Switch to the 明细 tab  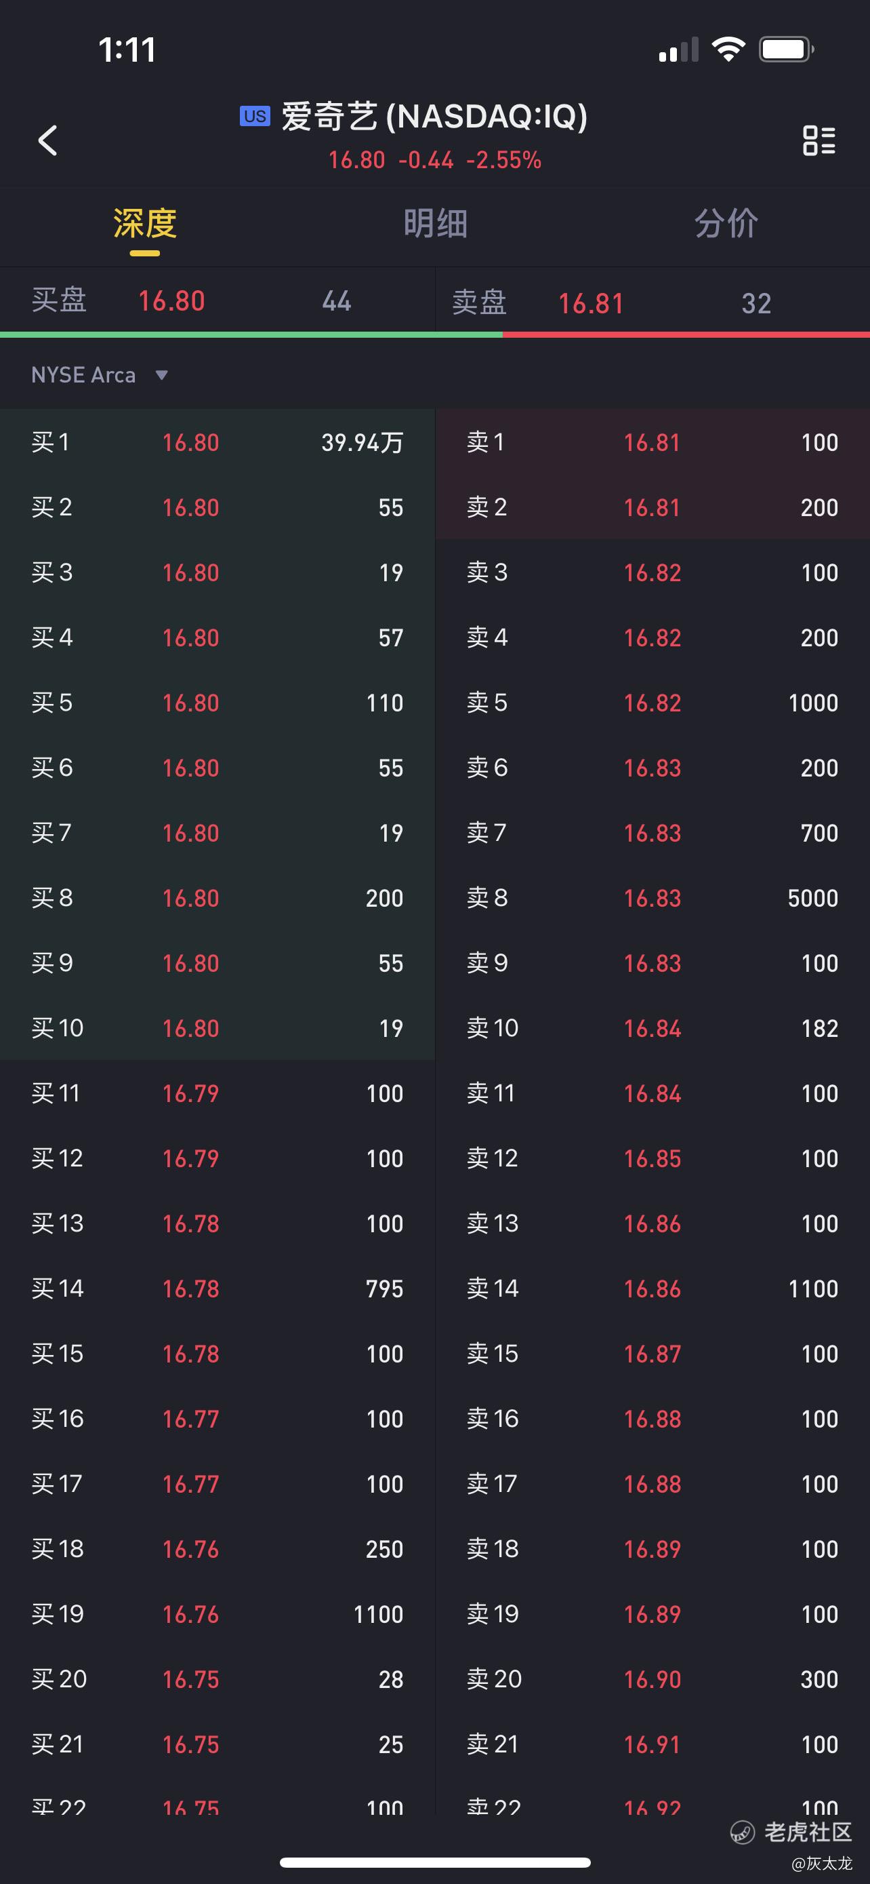tap(436, 223)
